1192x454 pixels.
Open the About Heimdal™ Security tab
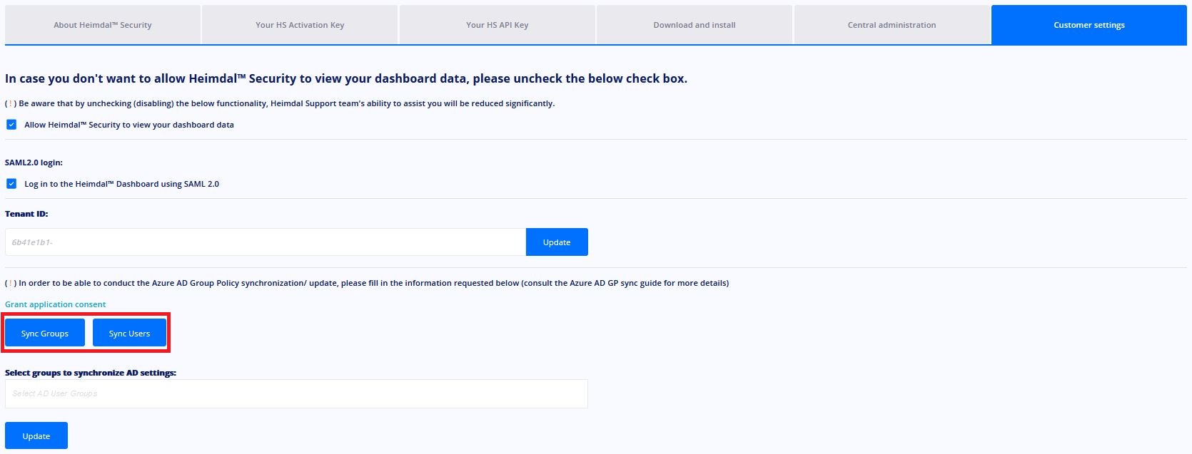pos(103,25)
